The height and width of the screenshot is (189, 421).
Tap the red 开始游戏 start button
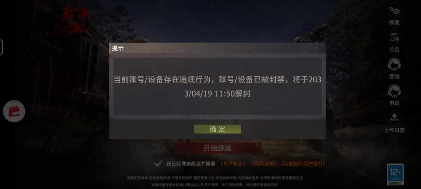point(217,148)
